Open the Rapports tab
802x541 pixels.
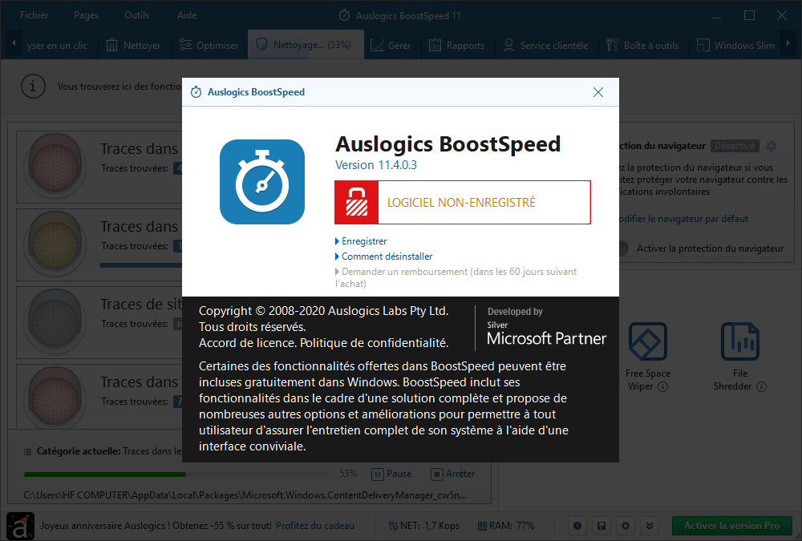pyautogui.click(x=457, y=46)
